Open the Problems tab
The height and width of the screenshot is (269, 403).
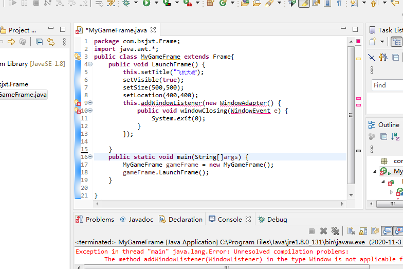pyautogui.click(x=95, y=219)
